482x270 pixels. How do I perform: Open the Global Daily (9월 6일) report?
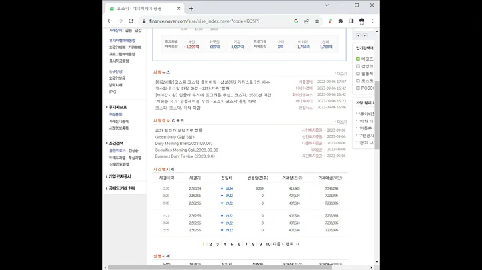tap(175, 137)
